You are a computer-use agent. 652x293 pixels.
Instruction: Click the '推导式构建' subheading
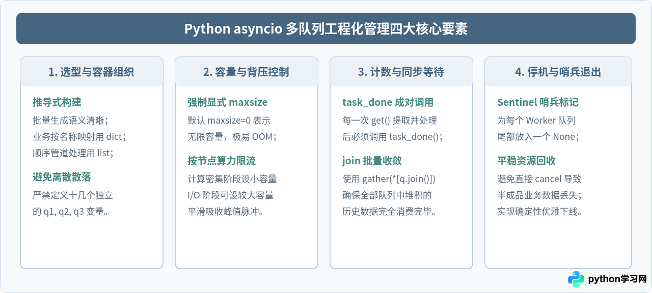point(57,102)
